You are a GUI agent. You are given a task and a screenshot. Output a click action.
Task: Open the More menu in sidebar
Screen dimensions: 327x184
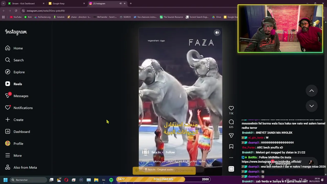point(14,156)
